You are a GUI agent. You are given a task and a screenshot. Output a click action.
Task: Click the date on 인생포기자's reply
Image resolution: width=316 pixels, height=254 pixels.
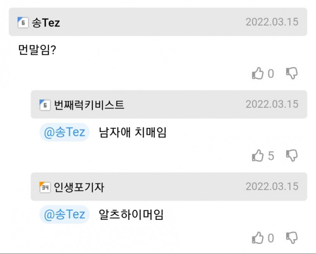(x=272, y=187)
